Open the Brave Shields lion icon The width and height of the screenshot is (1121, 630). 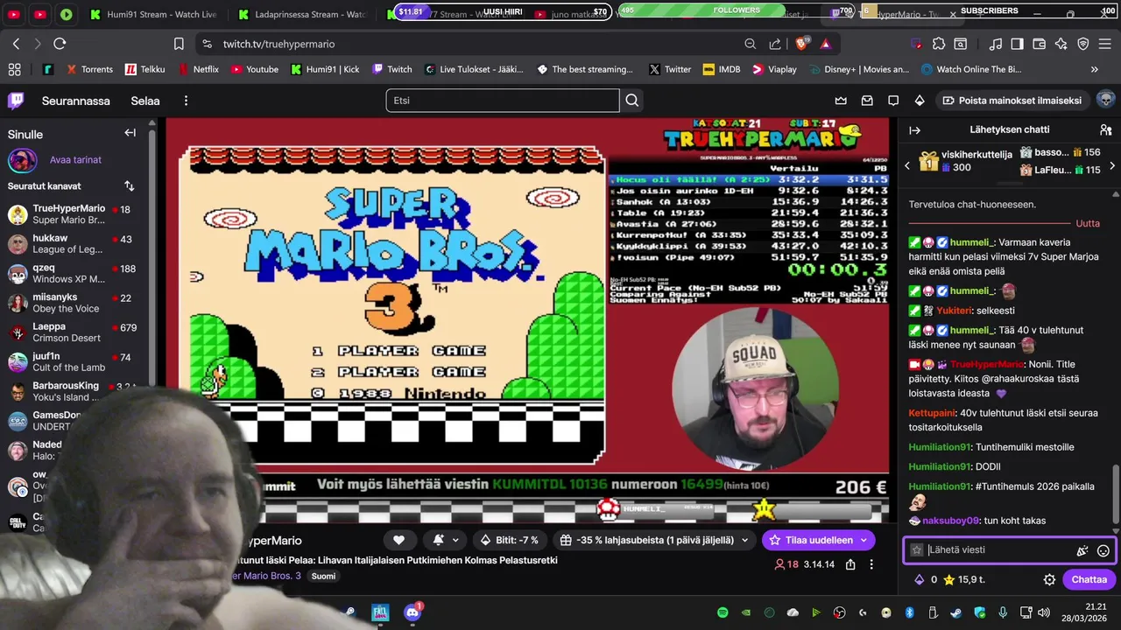802,44
